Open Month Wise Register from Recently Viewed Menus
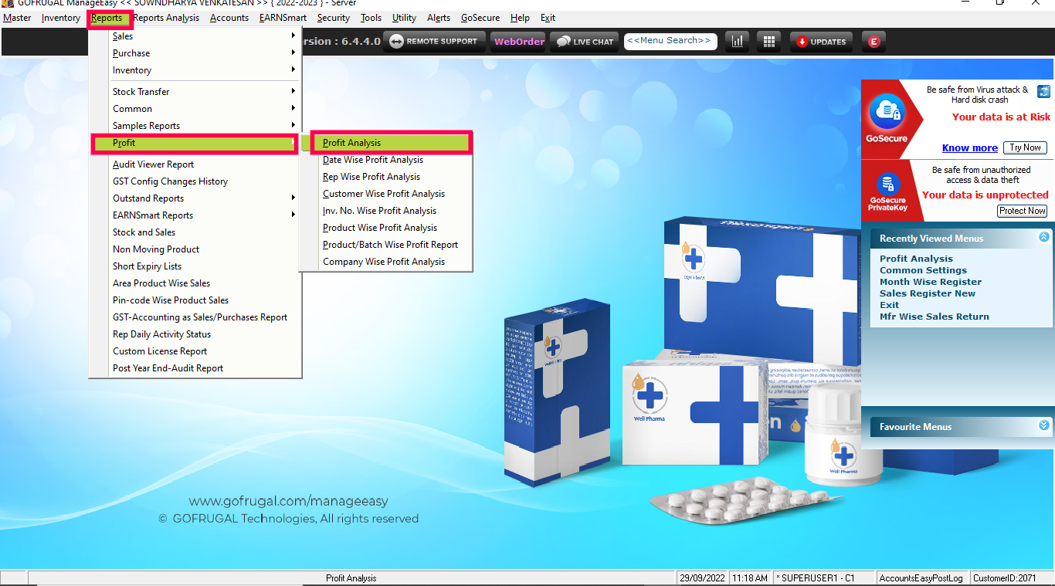 pyautogui.click(x=931, y=282)
